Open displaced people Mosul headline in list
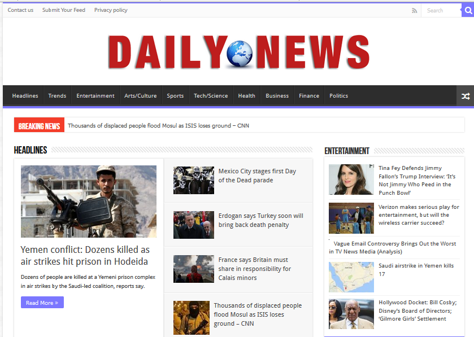This screenshot has width=474, height=337. (x=258, y=314)
